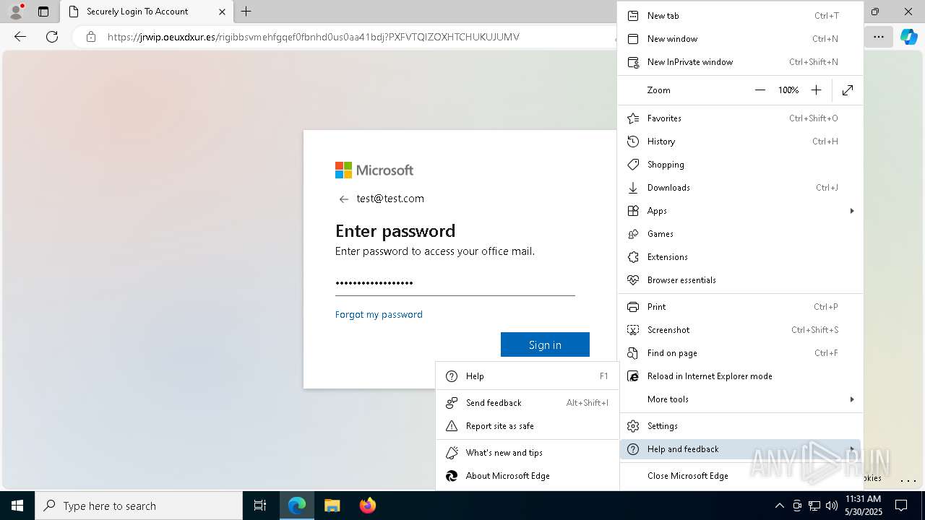Click the Sign in button

click(x=545, y=344)
